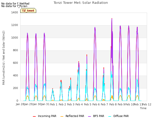
Task: Click the purple BF5 PAR legend swatch
Action: coord(89,116)
